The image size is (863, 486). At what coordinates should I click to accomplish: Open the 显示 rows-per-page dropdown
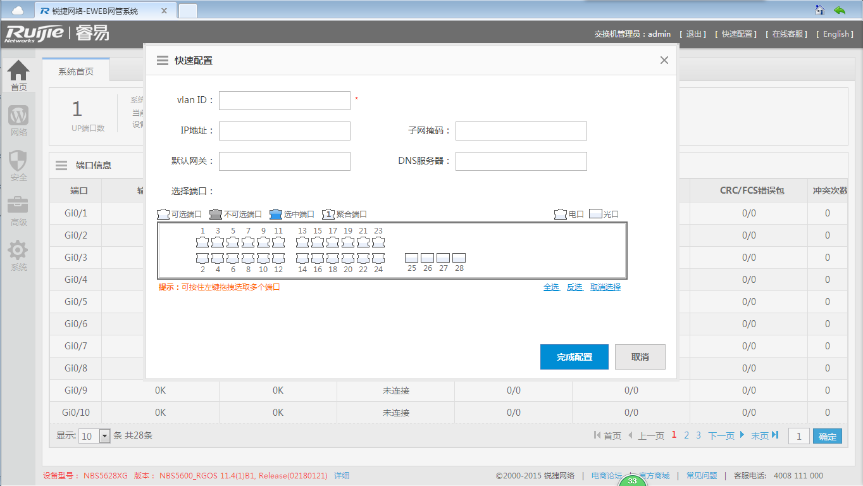coord(94,436)
